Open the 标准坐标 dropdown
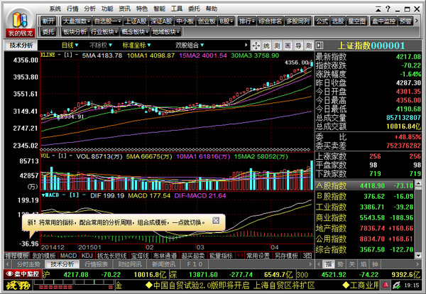This screenshot has height=294, width=426. pos(136,45)
